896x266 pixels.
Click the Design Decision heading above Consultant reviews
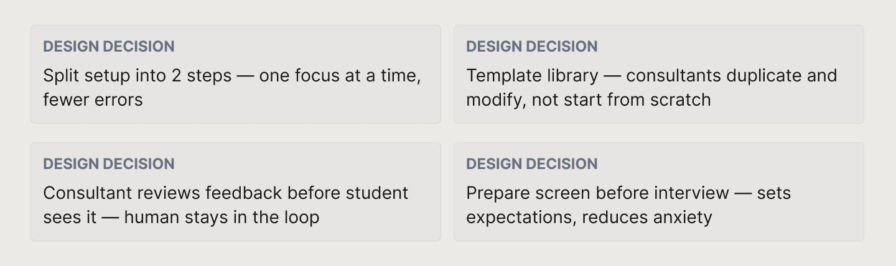[109, 164]
